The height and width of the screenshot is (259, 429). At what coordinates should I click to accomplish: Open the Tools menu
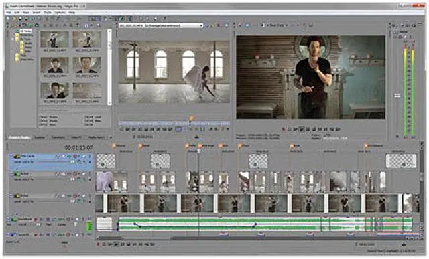point(48,13)
